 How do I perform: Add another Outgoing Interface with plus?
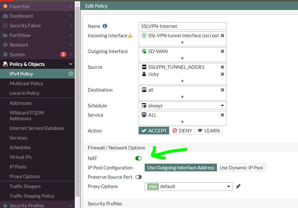click(182, 58)
